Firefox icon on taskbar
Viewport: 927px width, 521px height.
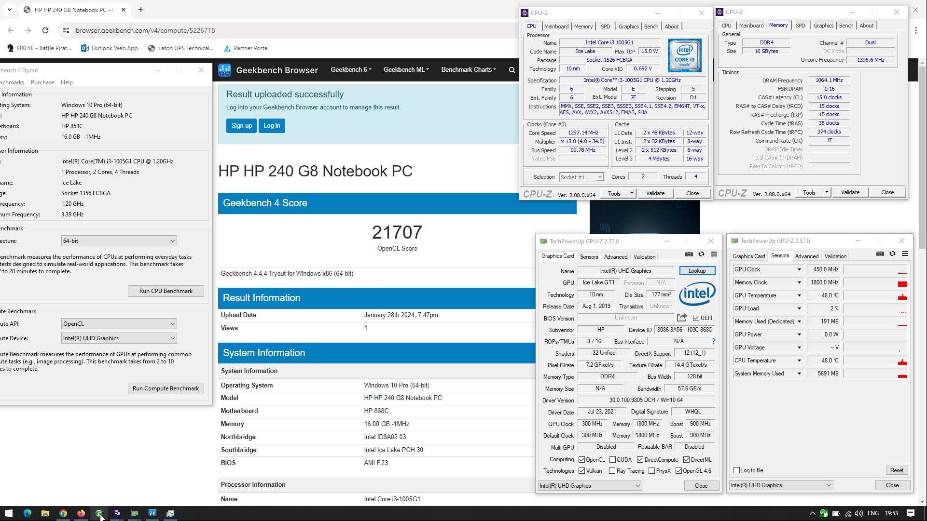click(81, 513)
